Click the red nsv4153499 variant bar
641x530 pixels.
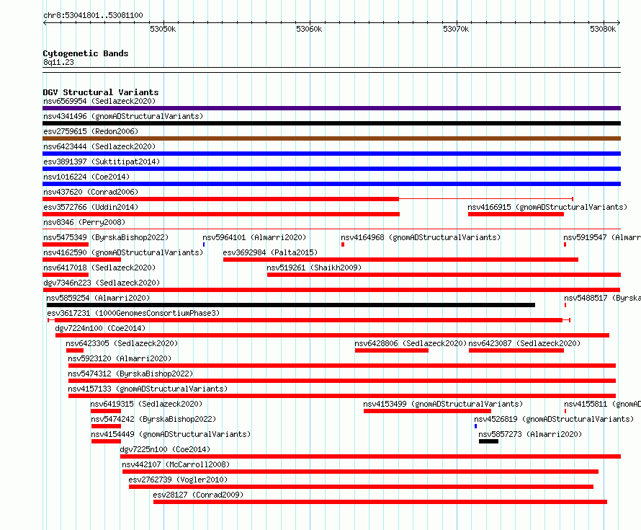[427, 411]
